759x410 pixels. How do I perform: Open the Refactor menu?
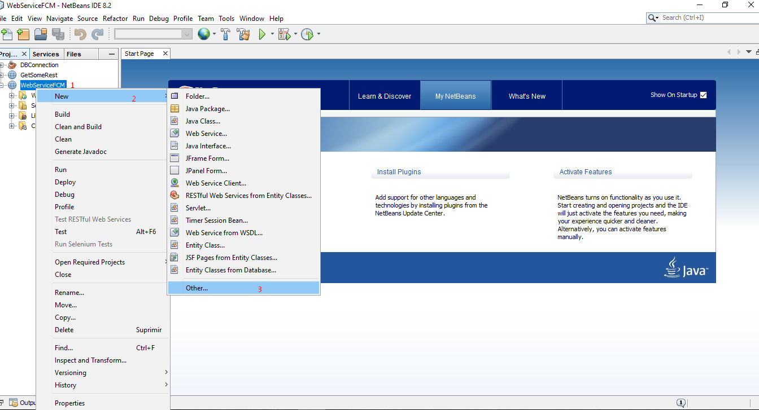point(115,19)
